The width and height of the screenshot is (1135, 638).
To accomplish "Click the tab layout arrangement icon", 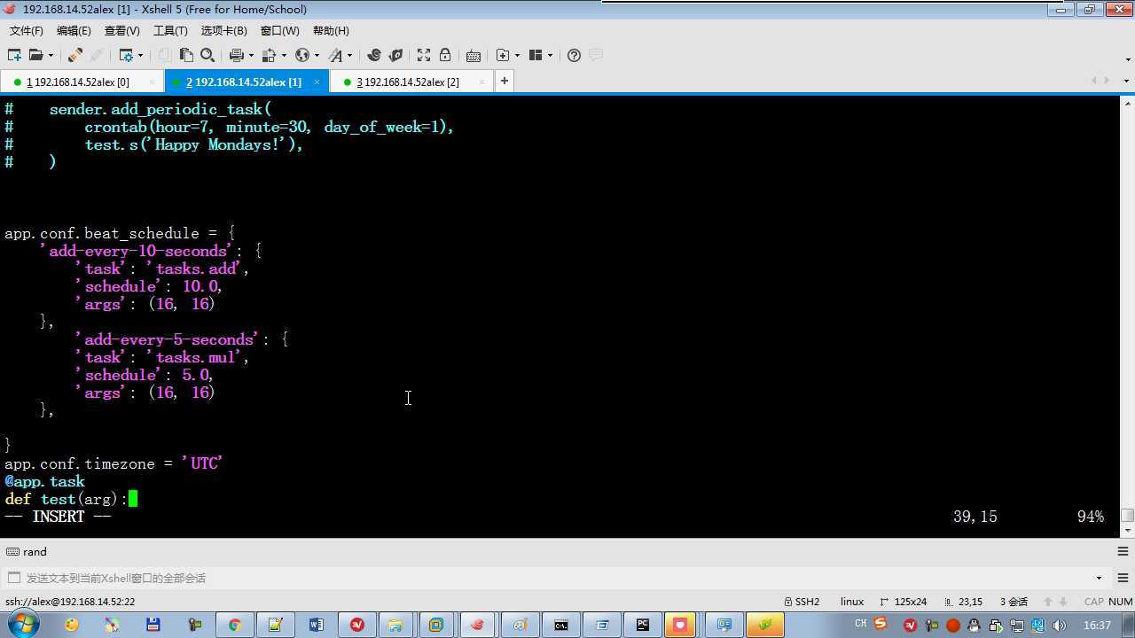I will click(x=536, y=55).
